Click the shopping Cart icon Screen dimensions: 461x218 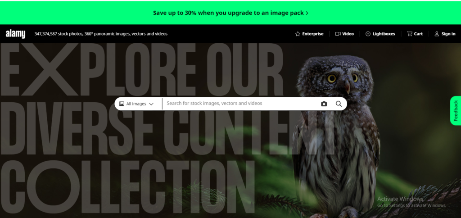coord(410,34)
